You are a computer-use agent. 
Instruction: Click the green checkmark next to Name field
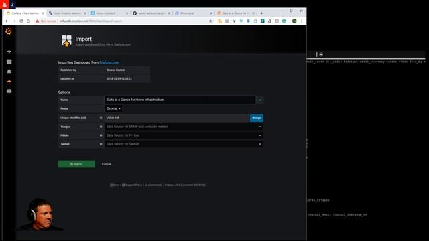[x=260, y=100]
